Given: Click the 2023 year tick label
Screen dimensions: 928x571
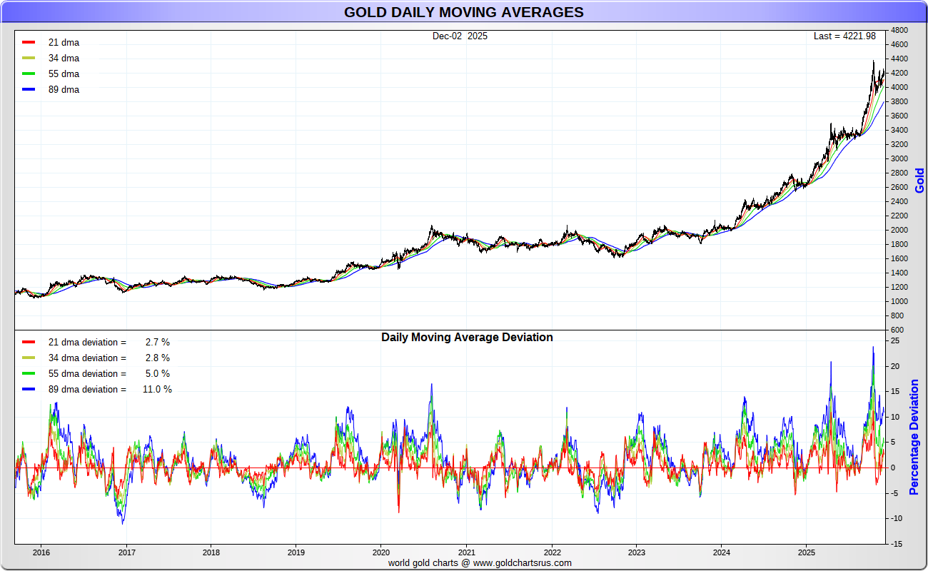Looking at the screenshot, I should tap(636, 552).
